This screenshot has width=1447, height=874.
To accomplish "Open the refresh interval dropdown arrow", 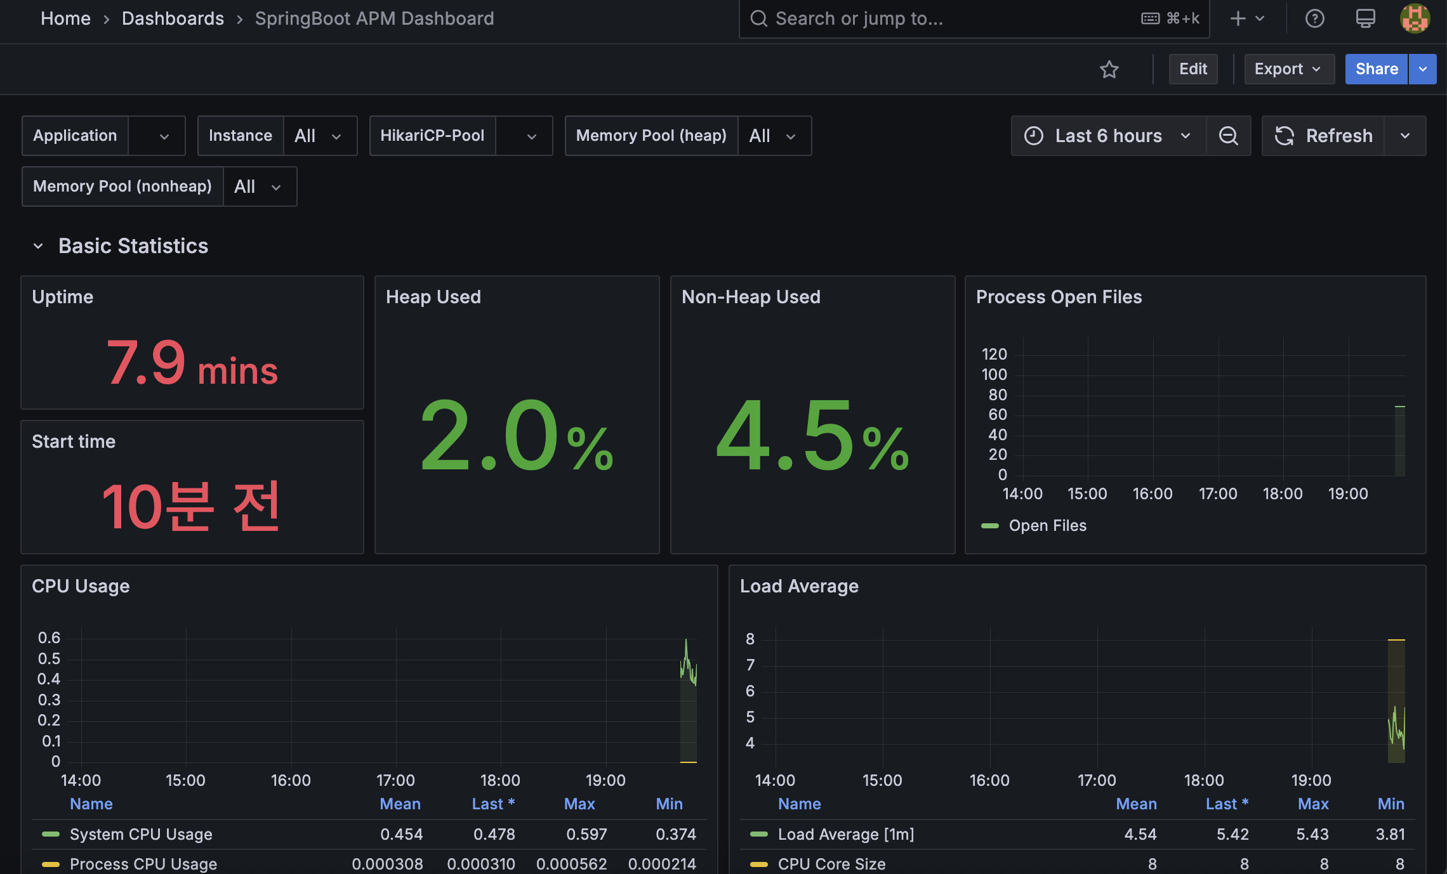I will [1405, 136].
